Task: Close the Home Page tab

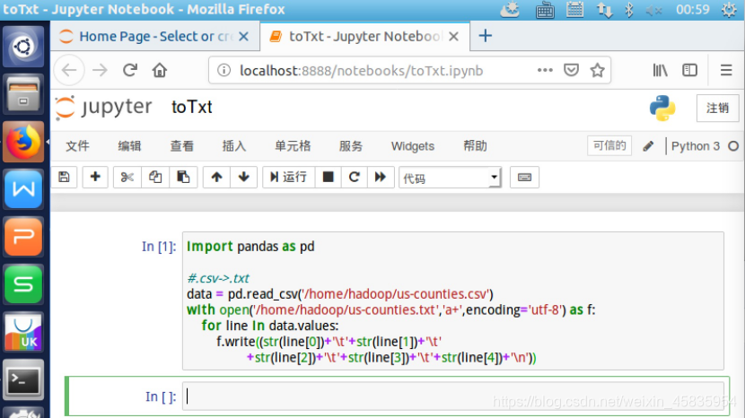Action: (x=243, y=37)
